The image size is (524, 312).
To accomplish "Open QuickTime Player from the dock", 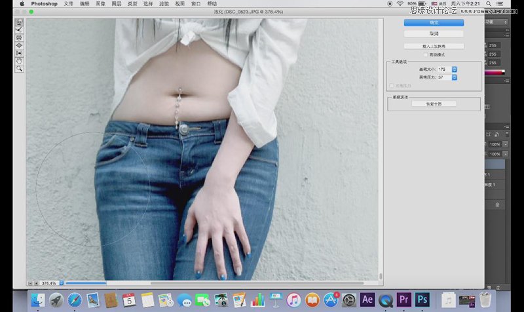I will [x=385, y=300].
